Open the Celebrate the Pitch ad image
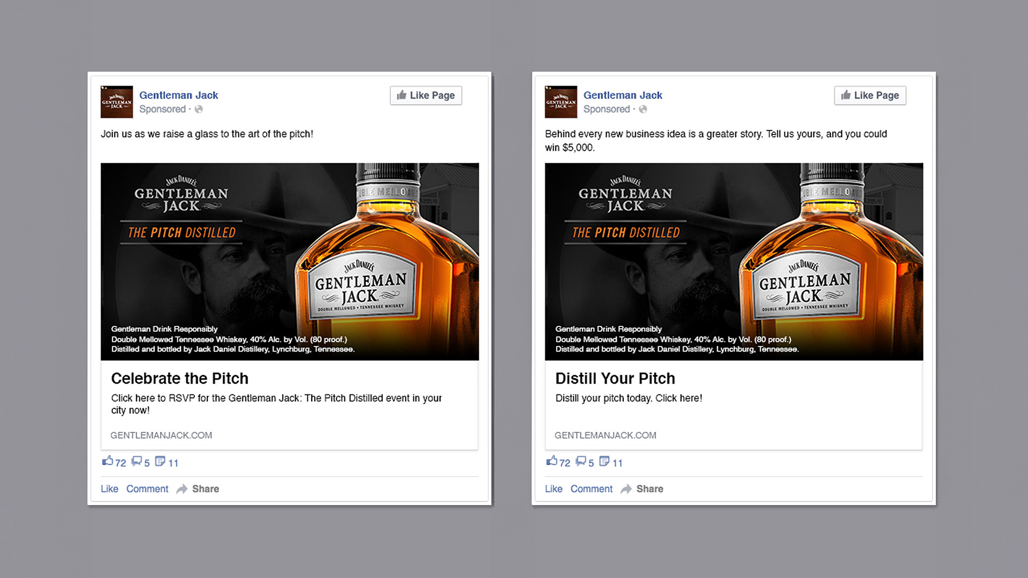Viewport: 1028px width, 578px height. [290, 261]
